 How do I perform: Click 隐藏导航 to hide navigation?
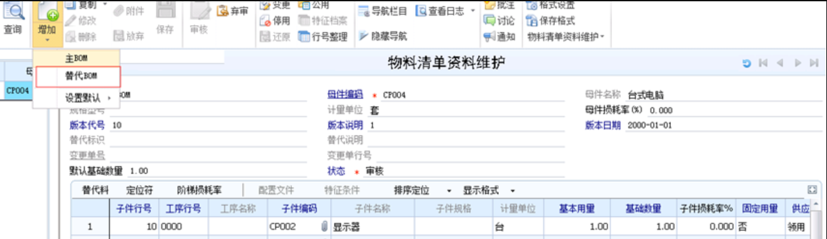[383, 37]
